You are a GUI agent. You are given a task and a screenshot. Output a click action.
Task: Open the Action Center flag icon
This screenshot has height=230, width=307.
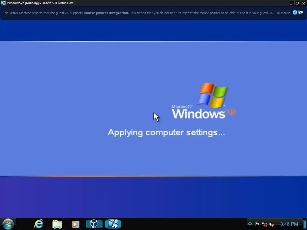257,224
